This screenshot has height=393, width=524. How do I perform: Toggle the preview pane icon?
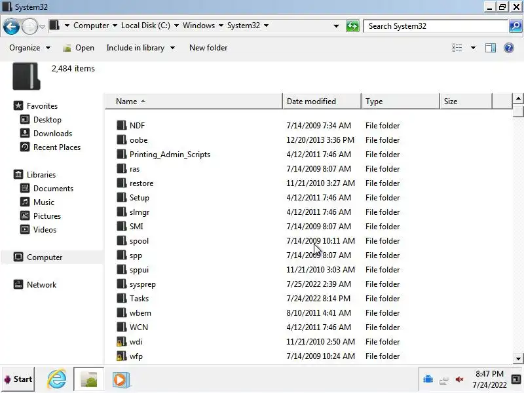point(490,48)
